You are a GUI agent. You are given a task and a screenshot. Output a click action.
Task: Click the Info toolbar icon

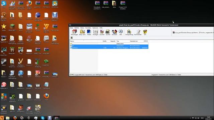point(121,32)
